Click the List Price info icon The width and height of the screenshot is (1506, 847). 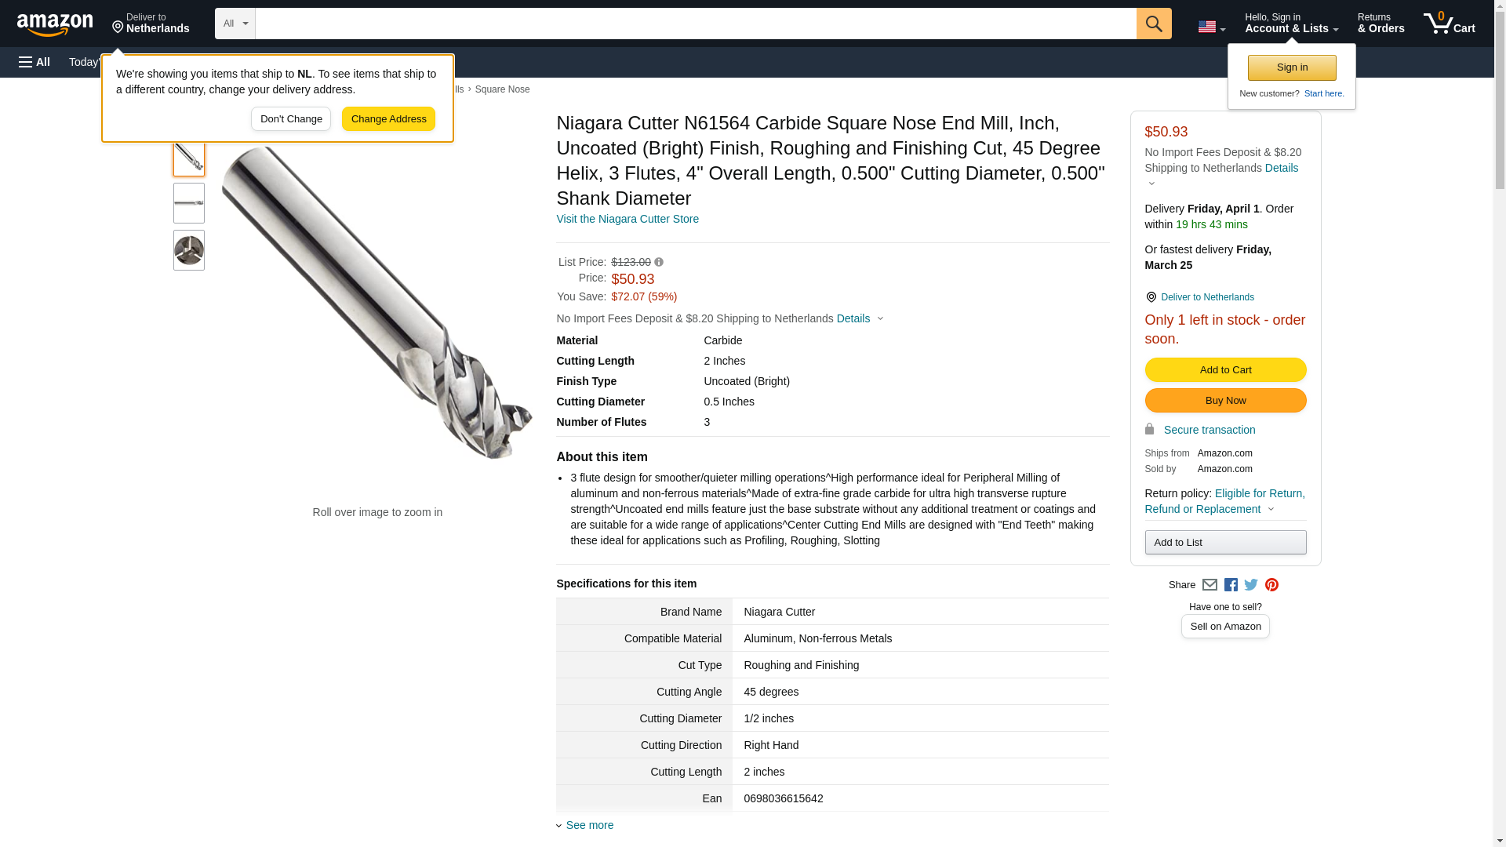pos(659,263)
